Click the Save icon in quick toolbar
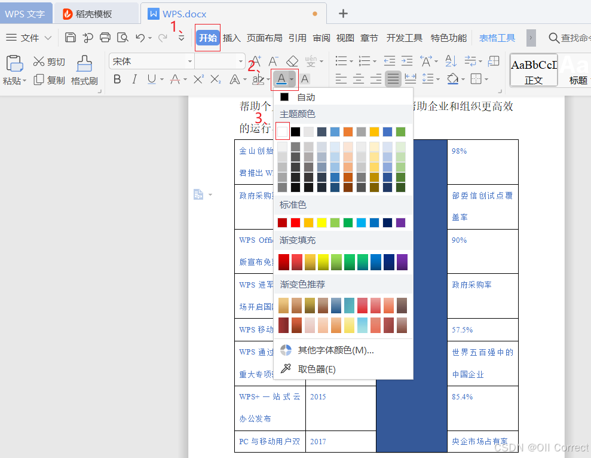The width and height of the screenshot is (591, 458). tap(71, 37)
